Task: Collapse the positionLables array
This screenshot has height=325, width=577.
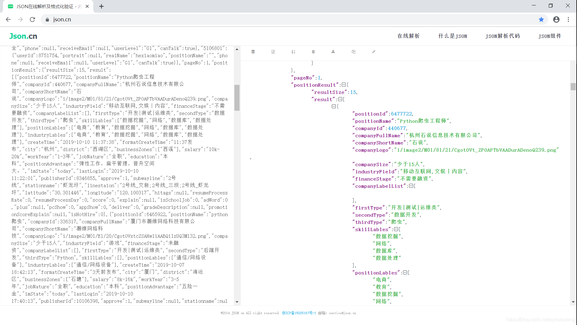Action: [x=405, y=273]
